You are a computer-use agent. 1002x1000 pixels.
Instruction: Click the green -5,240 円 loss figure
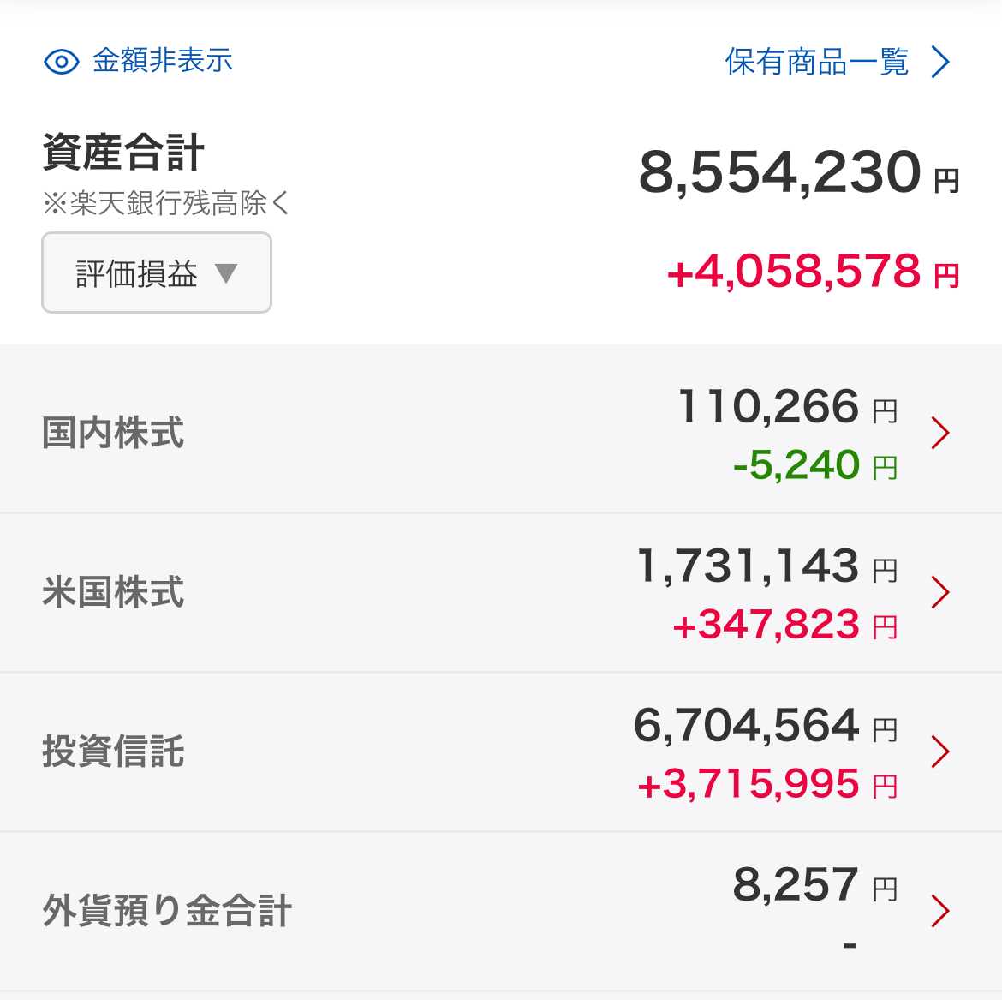click(x=814, y=465)
